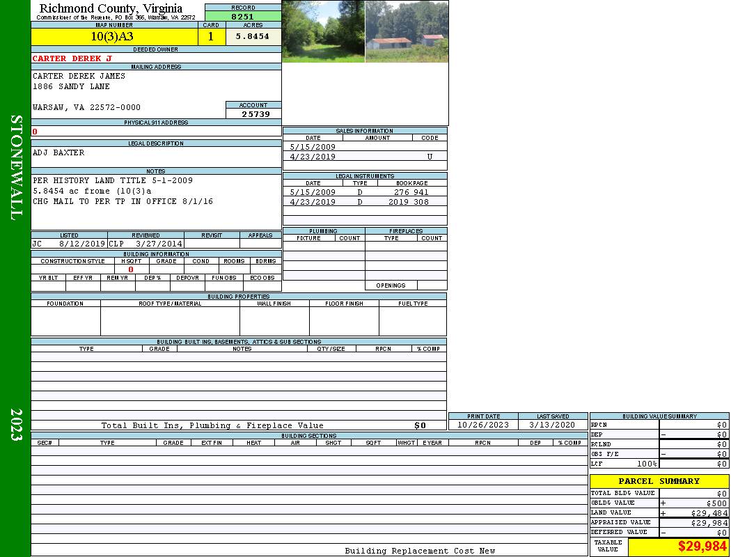Click the right photo showing the red-roof sheds

click(407, 31)
